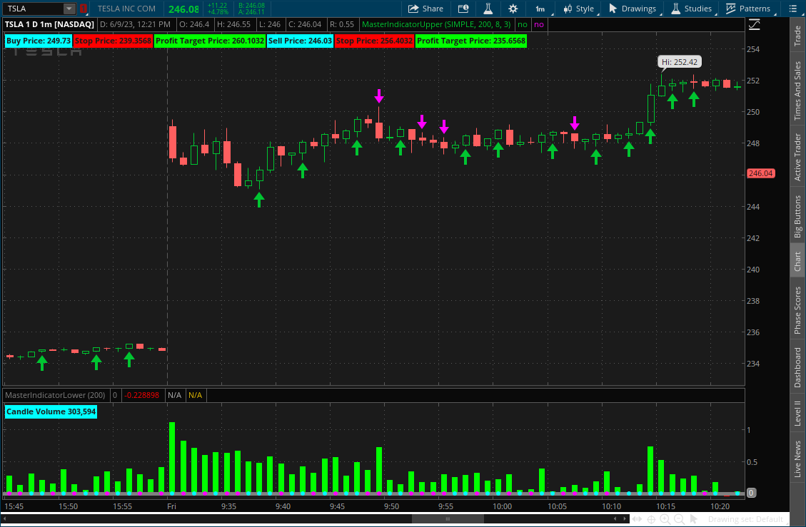This screenshot has height=527, width=806.
Task: Open the 1m timeframe selector
Action: (x=540, y=9)
